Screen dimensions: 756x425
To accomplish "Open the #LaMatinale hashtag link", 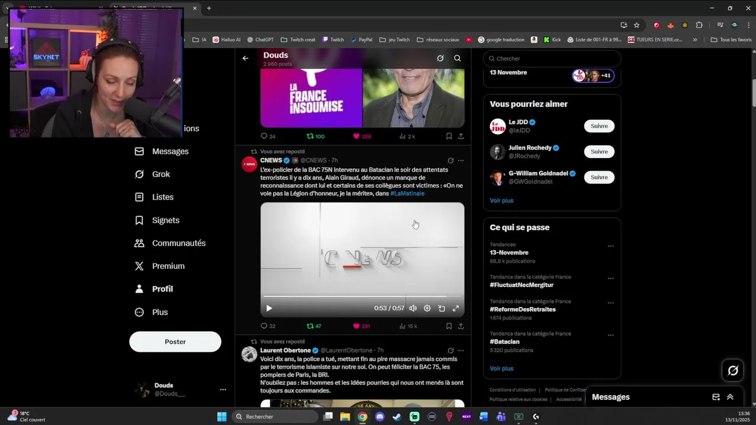I will (407, 194).
